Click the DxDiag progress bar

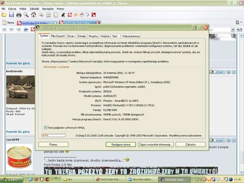[54, 135]
